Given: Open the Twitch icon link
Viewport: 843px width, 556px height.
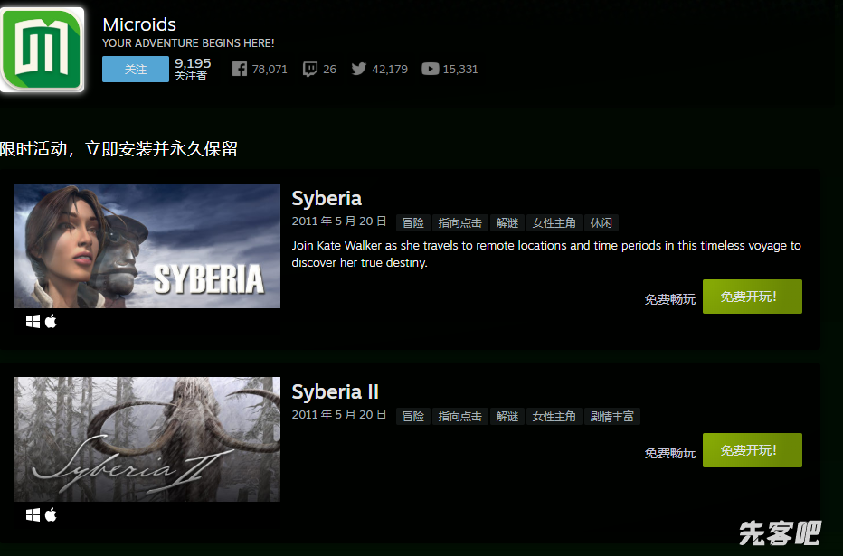Looking at the screenshot, I should point(310,69).
